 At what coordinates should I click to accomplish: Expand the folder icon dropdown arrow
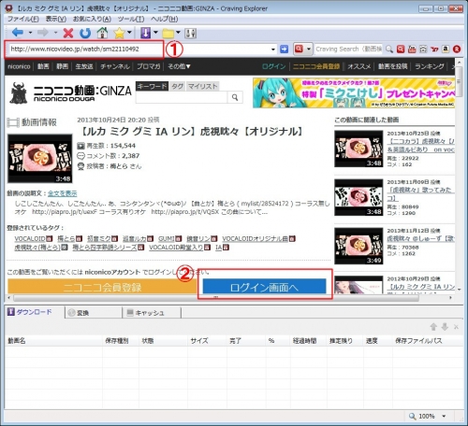tap(178, 33)
